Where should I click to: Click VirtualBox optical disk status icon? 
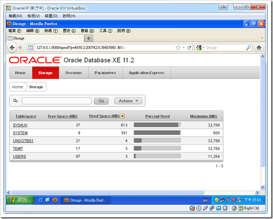tap(199, 208)
